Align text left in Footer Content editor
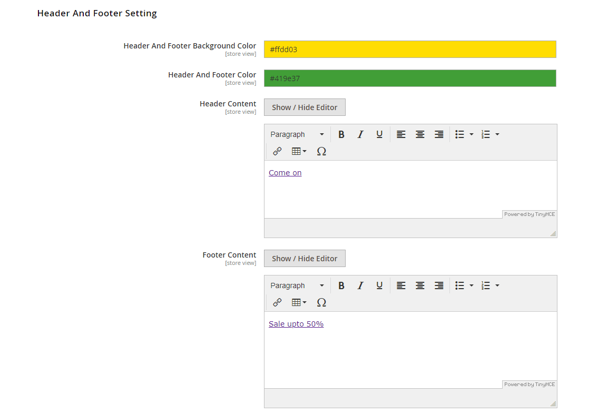Viewport: 608px width, 414px height. coord(401,285)
